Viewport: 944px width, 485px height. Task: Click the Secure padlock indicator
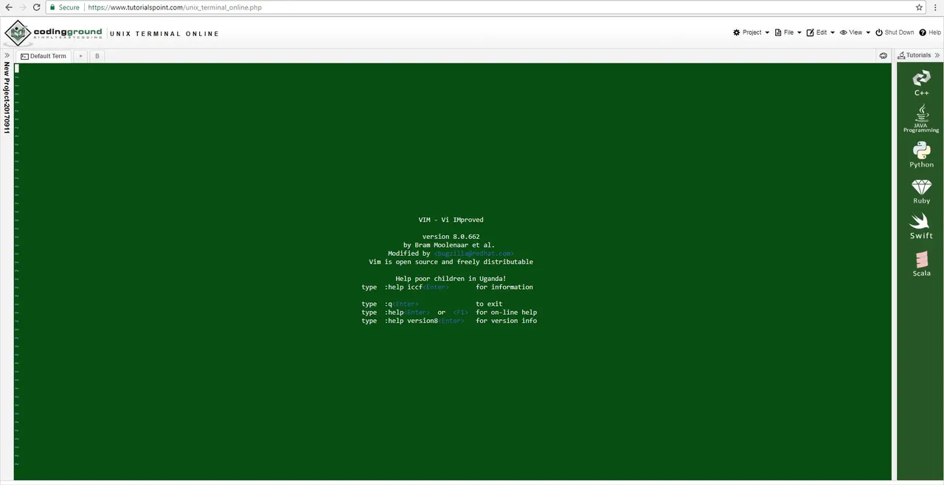64,7
